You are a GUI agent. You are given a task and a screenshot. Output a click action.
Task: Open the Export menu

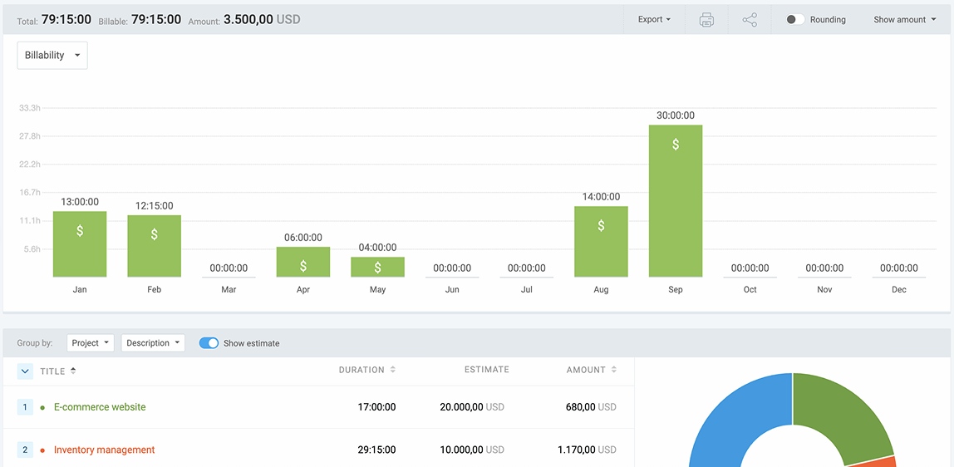pos(654,20)
